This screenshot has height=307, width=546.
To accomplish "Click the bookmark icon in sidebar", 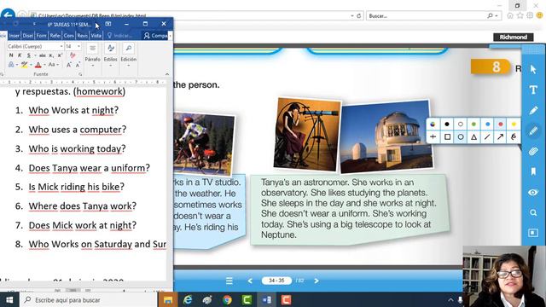I will coord(533,171).
